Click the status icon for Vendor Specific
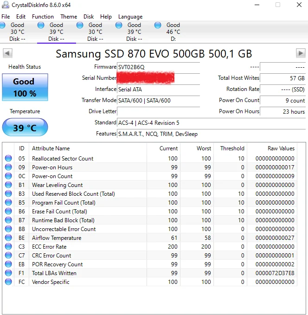 pyautogui.click(x=8, y=282)
